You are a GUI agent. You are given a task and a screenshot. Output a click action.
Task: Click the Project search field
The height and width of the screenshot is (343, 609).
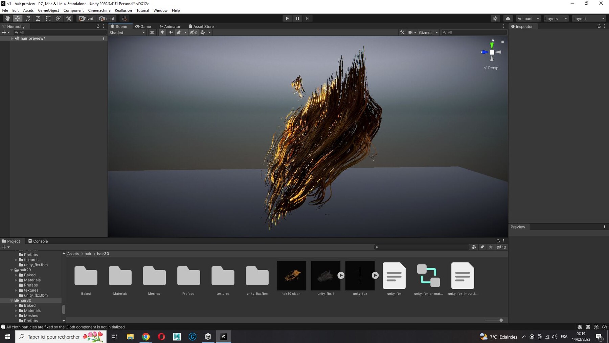tap(422, 247)
